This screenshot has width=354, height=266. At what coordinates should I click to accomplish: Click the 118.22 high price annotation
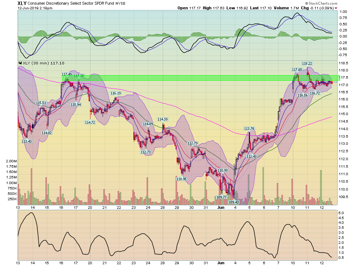[x=308, y=63]
